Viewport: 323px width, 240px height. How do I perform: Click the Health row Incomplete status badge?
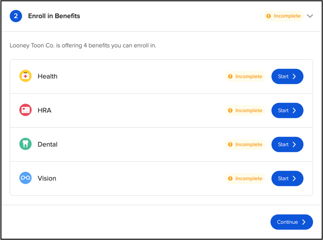pyautogui.click(x=245, y=76)
